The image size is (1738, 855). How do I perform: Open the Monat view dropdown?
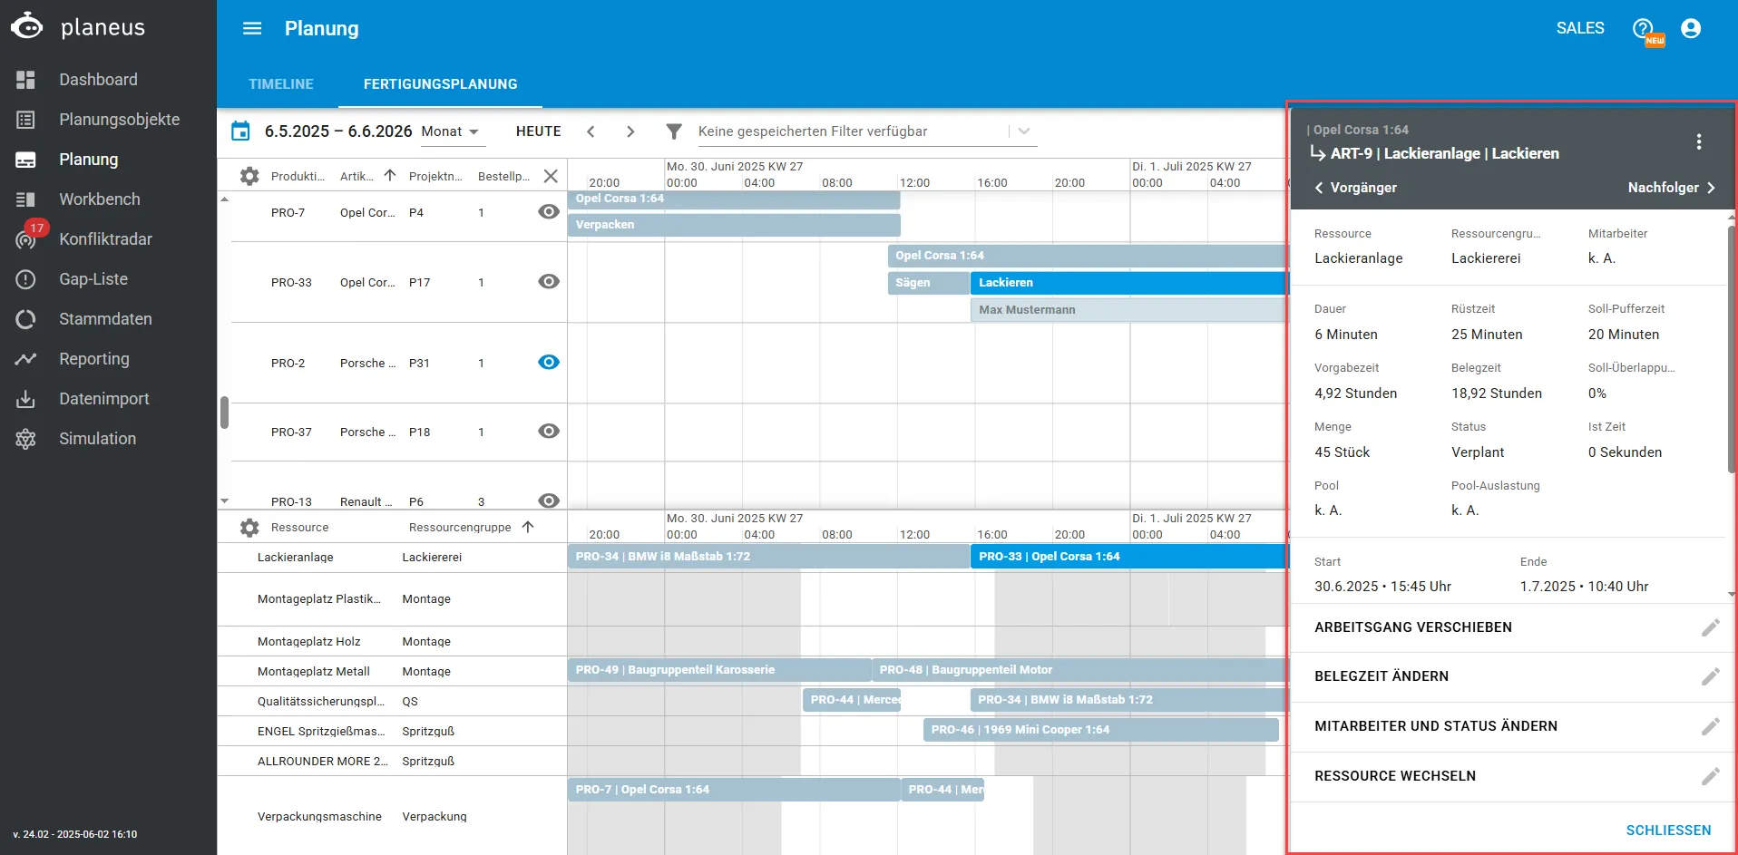pos(451,131)
